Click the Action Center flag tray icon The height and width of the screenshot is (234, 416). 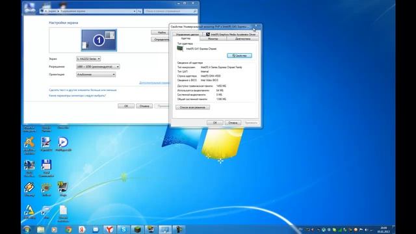click(x=361, y=229)
